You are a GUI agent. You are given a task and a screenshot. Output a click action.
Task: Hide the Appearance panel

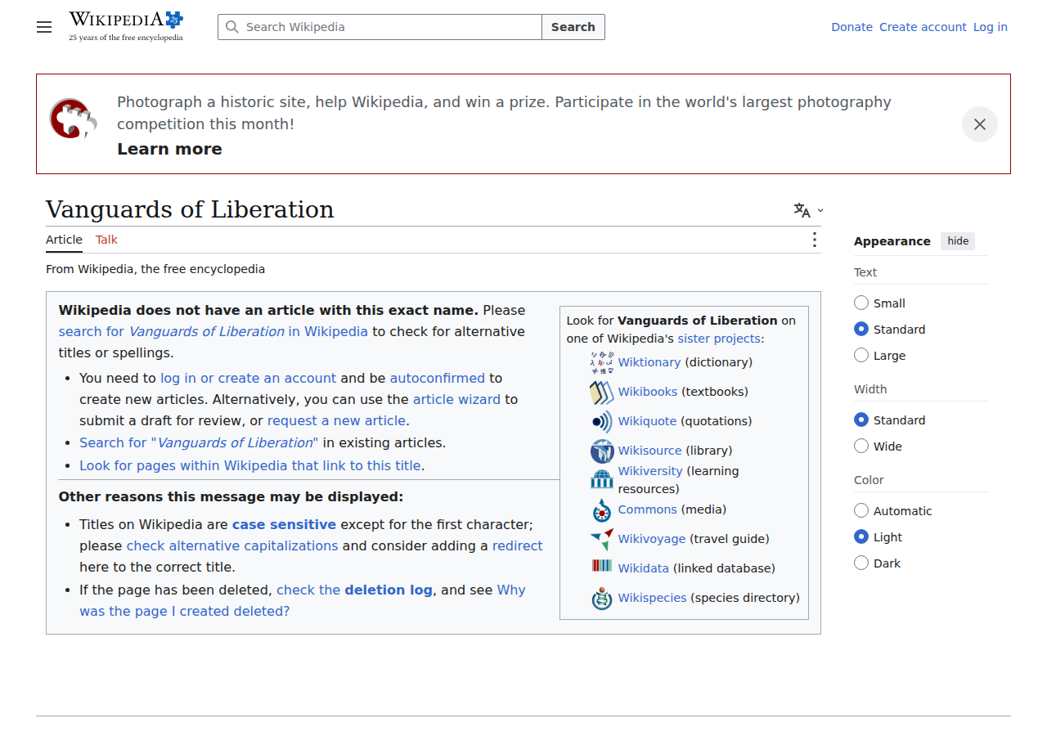(x=958, y=241)
